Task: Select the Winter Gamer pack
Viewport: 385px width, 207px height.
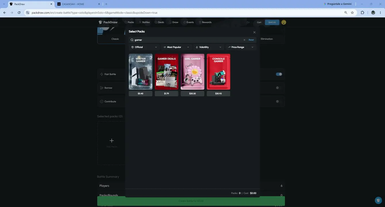Action: [141, 72]
